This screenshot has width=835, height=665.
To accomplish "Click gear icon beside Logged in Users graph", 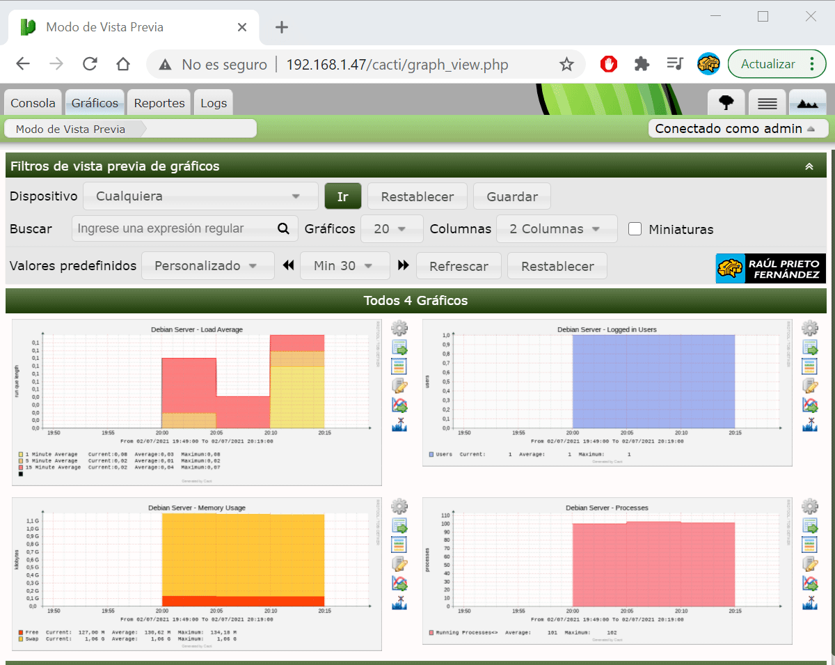I will click(810, 328).
